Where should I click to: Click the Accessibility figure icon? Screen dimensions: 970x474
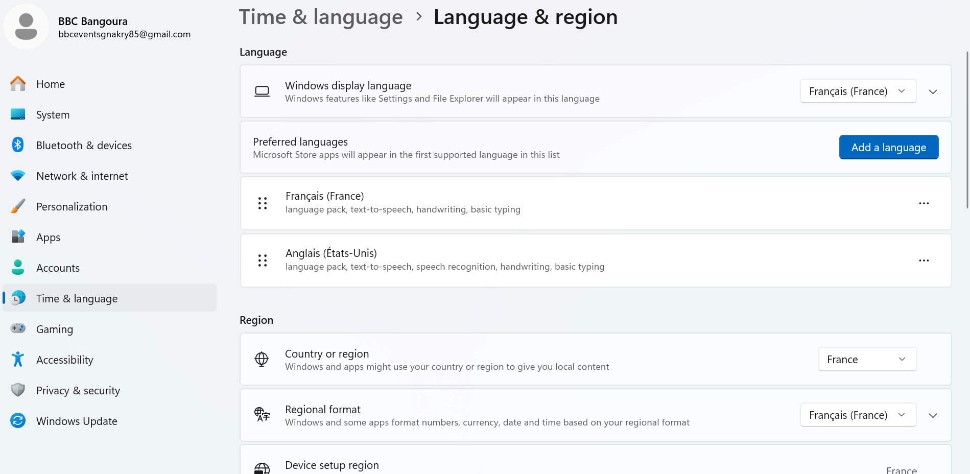tap(18, 359)
